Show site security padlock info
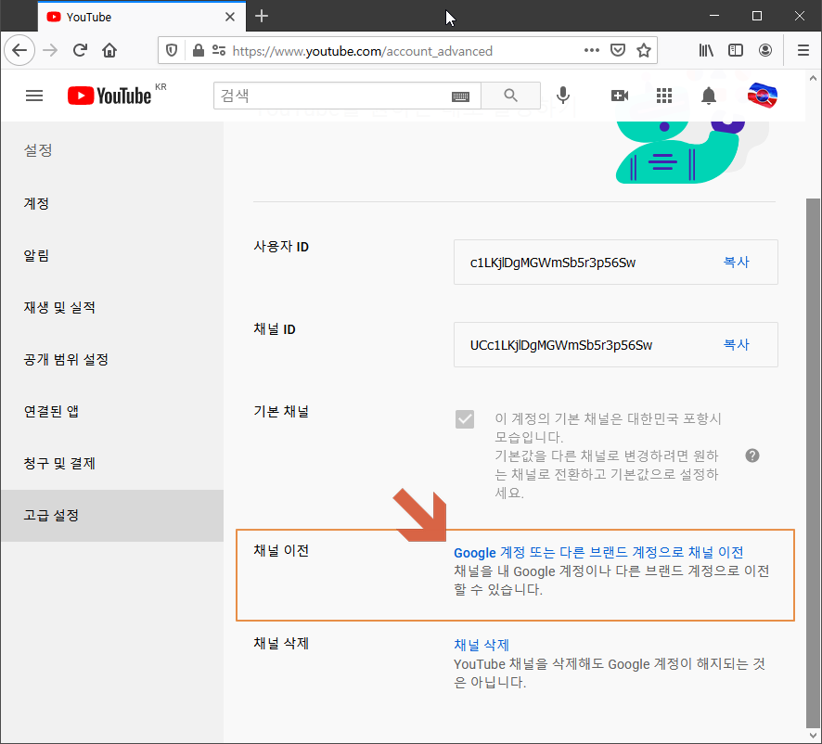The image size is (822, 744). pos(199,50)
